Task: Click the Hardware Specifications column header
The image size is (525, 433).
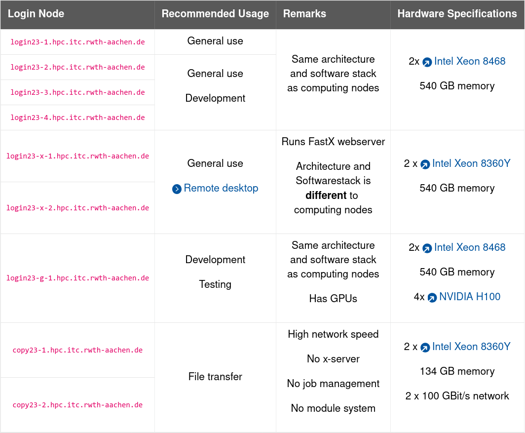Action: click(x=457, y=14)
